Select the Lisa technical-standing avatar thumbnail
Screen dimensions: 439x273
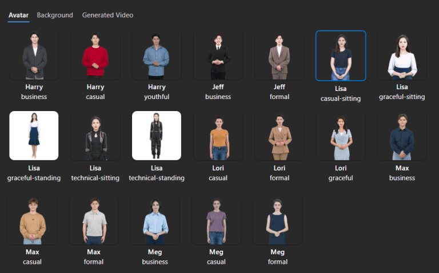pyautogui.click(x=157, y=136)
